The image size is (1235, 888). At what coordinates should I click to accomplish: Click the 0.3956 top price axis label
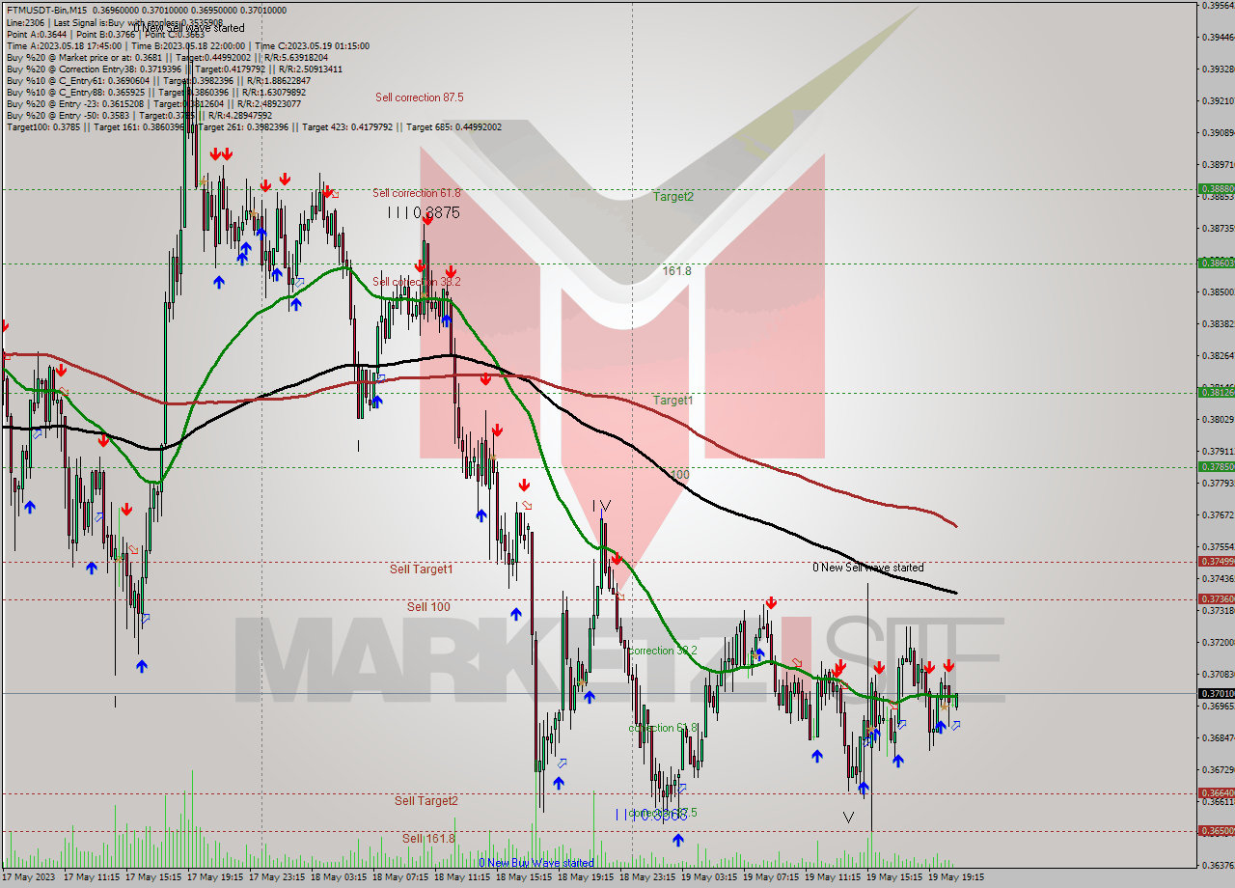pos(1218,6)
